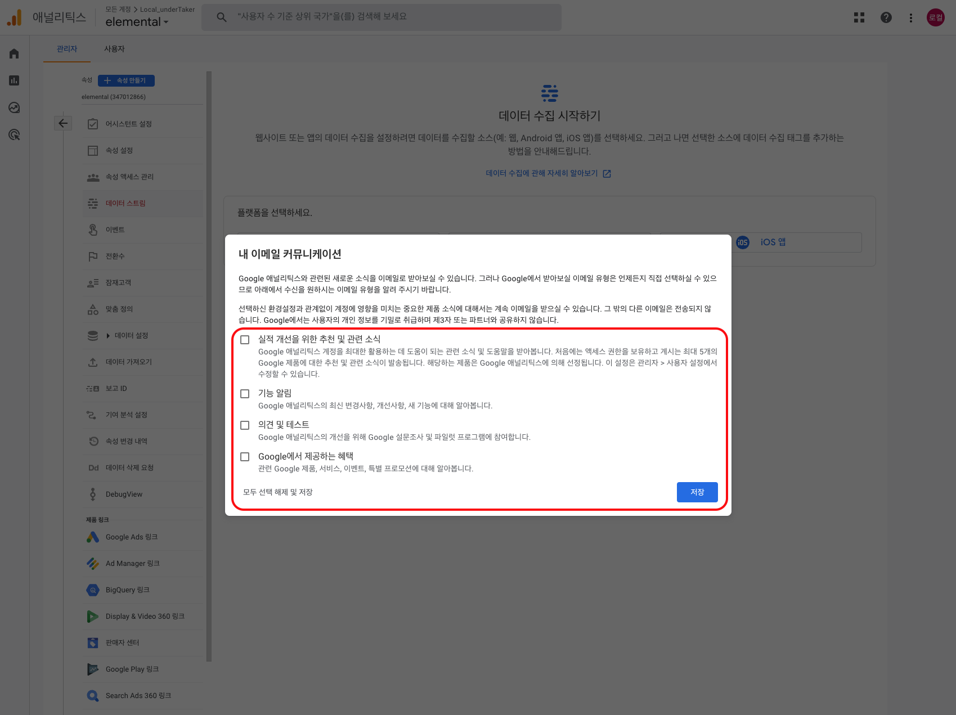Click 모두 선택 해제 및 저장
Screen dimensions: 956x715
(x=277, y=492)
